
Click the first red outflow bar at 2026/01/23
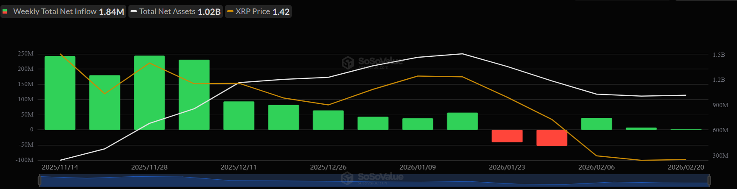click(507, 136)
